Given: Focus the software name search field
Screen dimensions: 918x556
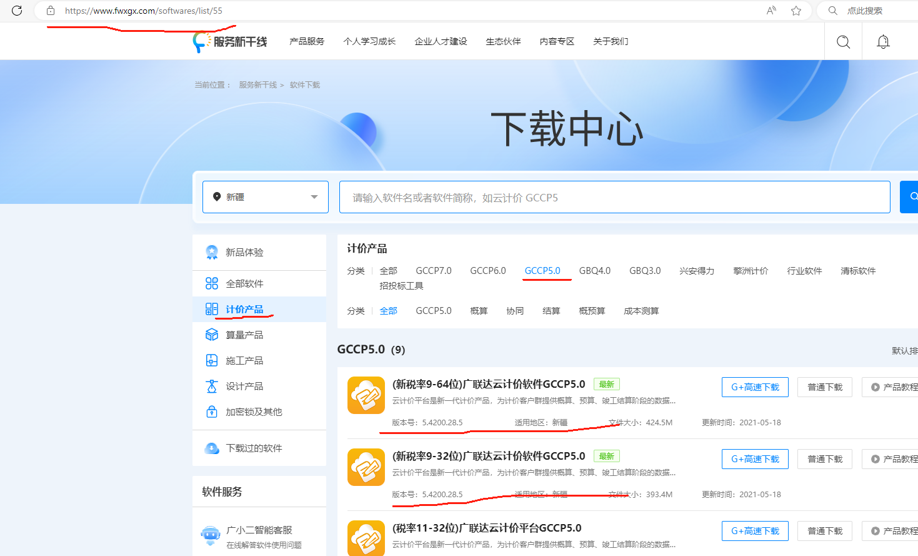Looking at the screenshot, I should coord(615,197).
